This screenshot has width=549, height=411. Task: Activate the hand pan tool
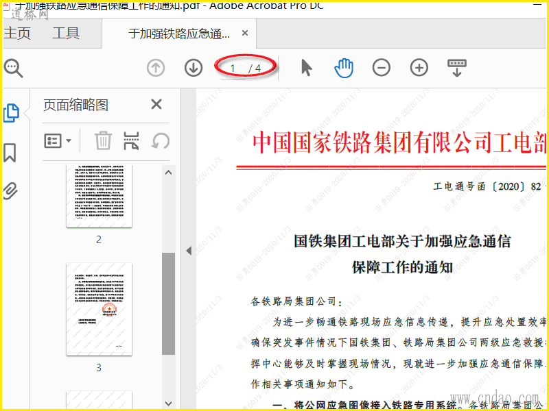(x=344, y=68)
